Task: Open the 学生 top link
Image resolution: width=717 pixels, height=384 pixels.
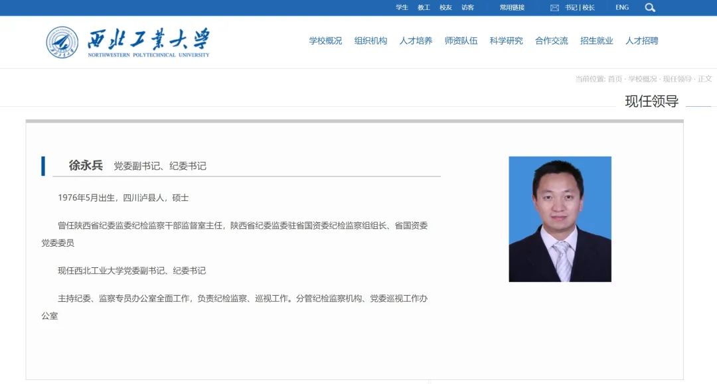Action: click(402, 8)
